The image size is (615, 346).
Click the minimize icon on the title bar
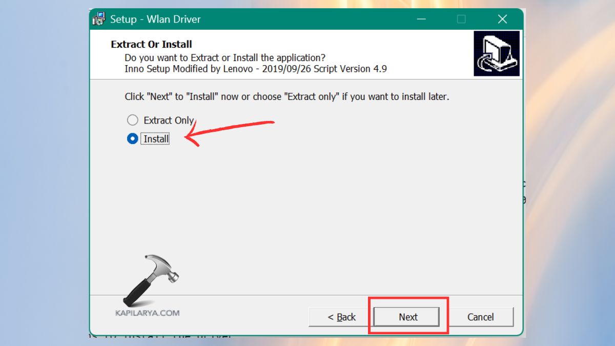point(421,18)
